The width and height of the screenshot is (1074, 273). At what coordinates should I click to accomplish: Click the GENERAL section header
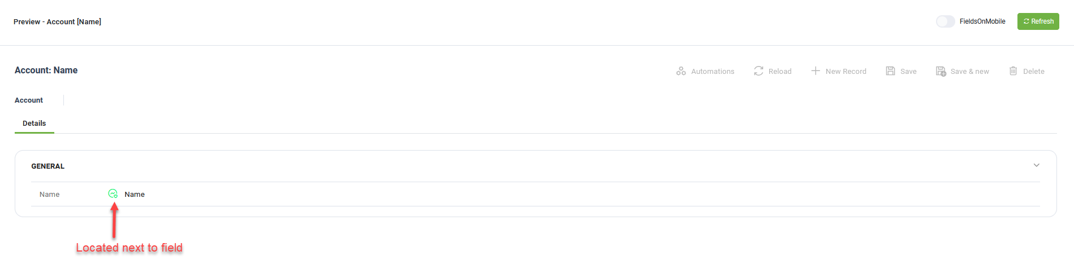(48, 166)
